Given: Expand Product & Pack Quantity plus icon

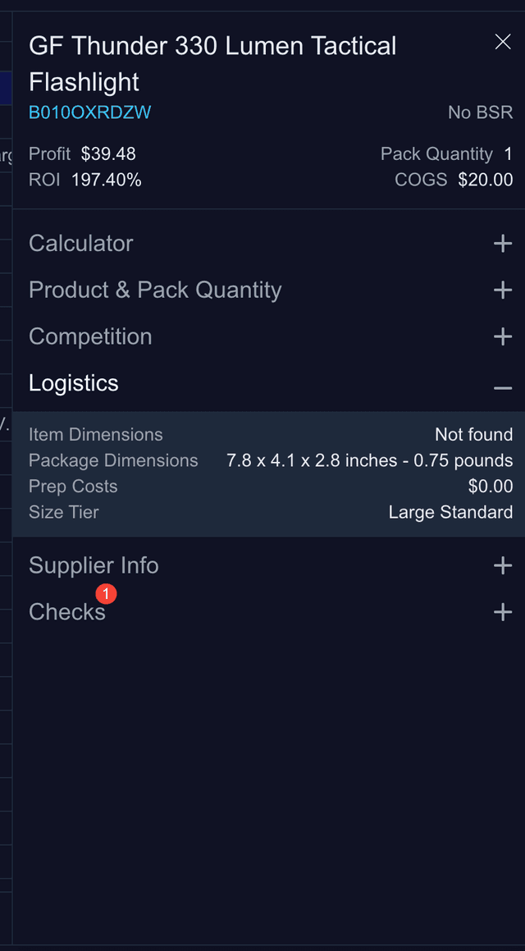Looking at the screenshot, I should coord(503,290).
